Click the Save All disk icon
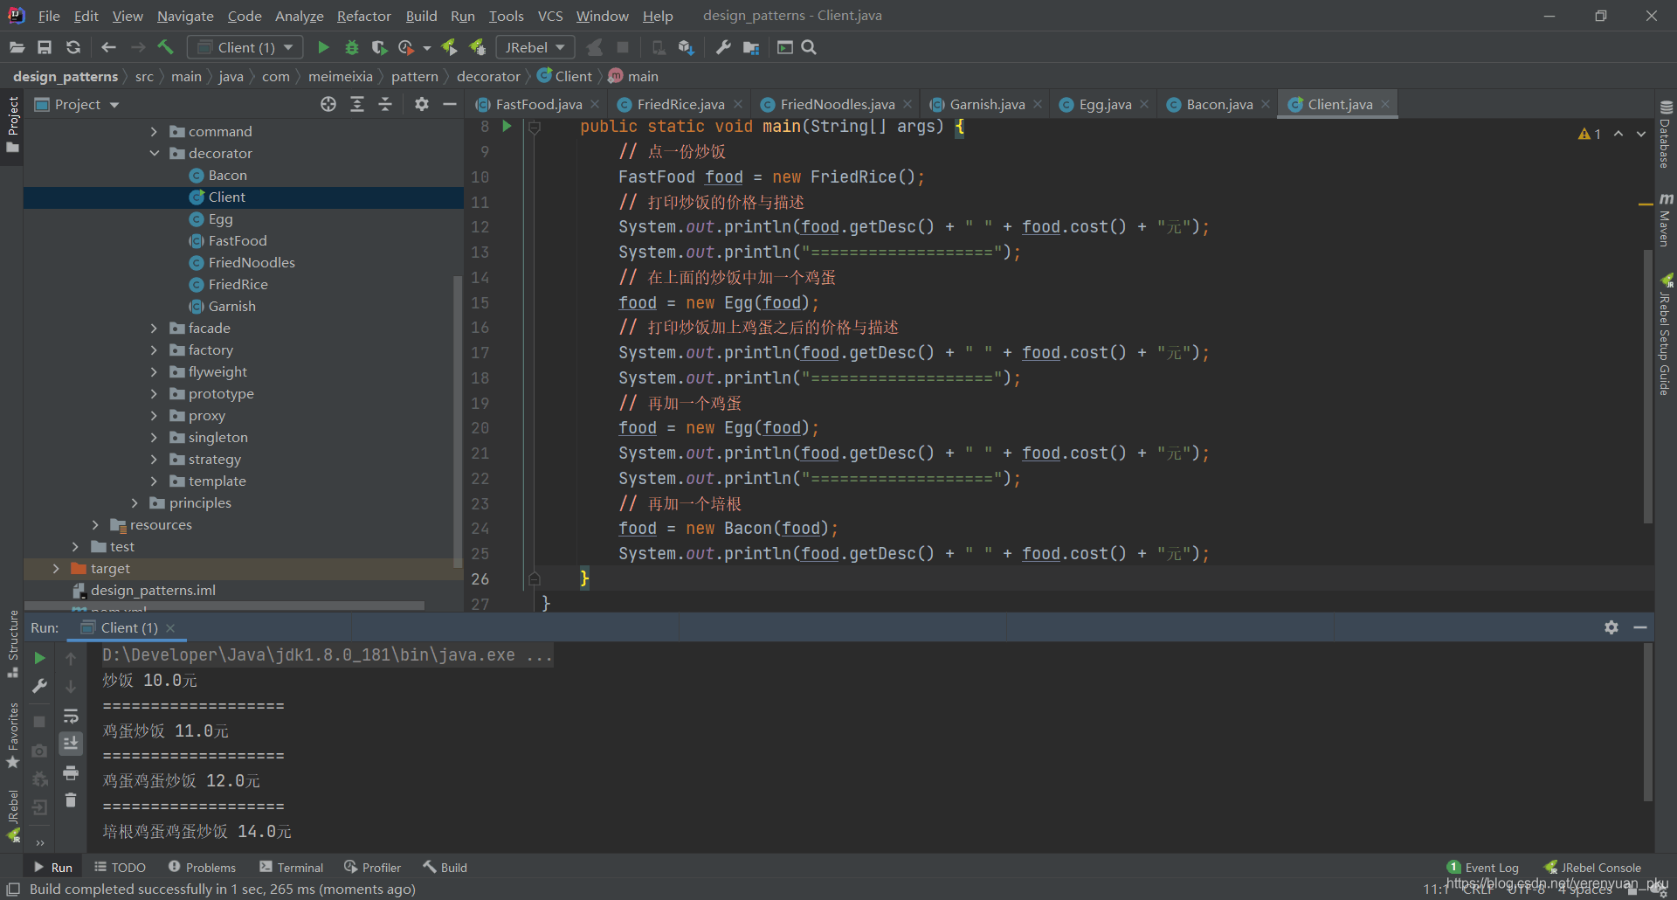This screenshot has height=900, width=1677. pos(45,47)
